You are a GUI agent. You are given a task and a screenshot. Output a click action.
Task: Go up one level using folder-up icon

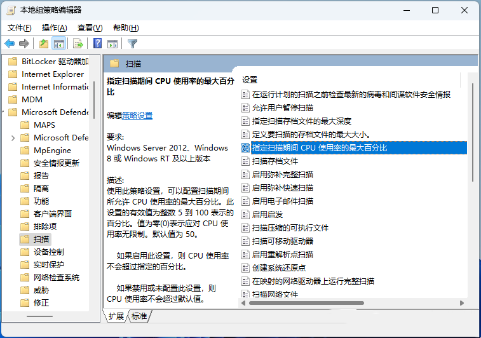tap(44, 44)
